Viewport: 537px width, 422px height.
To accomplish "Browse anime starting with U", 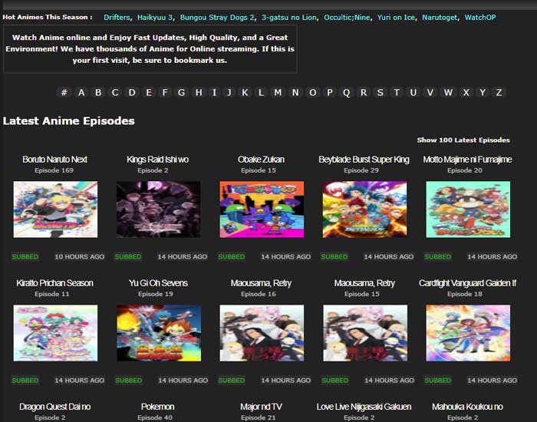I will [x=413, y=92].
